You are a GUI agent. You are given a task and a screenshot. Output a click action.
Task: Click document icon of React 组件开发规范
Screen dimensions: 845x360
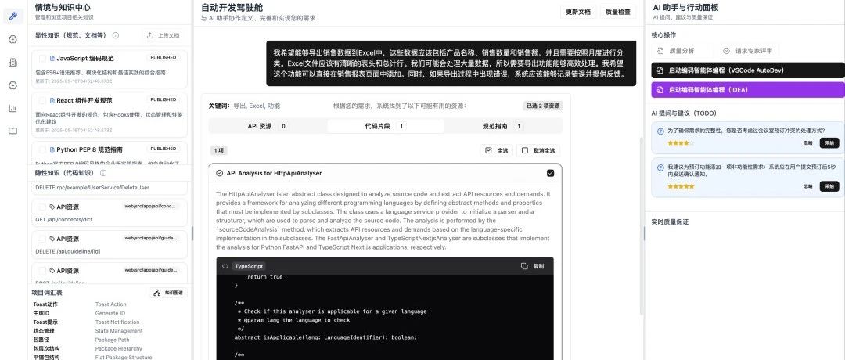point(52,100)
